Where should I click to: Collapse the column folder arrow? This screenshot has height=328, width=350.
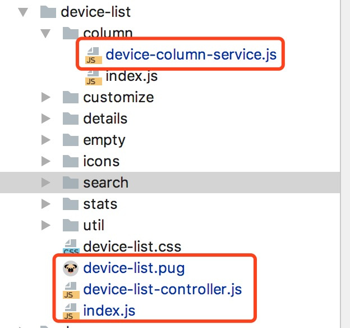point(45,34)
